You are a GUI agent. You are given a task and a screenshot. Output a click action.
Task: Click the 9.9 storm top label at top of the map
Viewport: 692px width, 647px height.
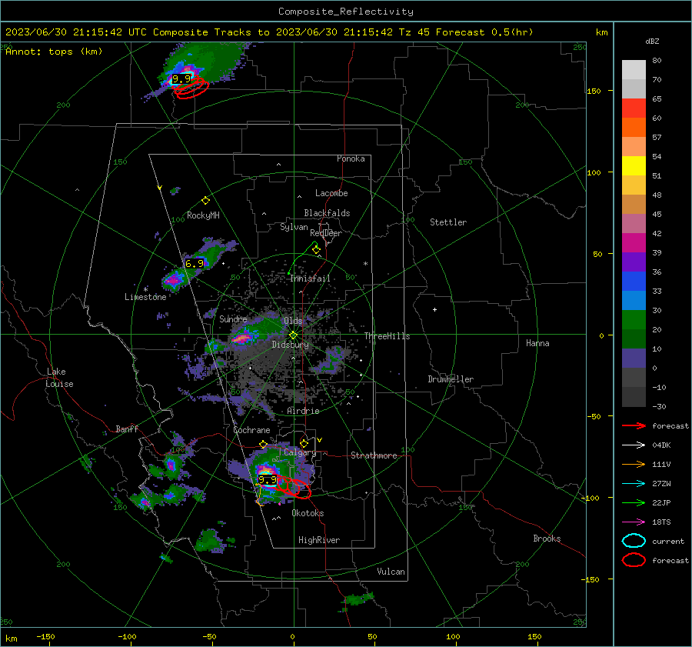(x=181, y=79)
